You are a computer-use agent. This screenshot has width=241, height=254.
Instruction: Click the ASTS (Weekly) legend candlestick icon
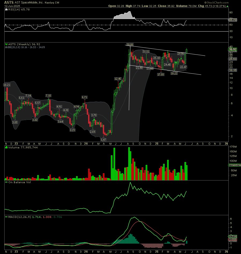click(x=6, y=44)
